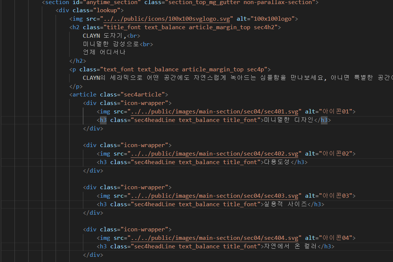Click the text '미니멀한 디자인'
The width and height of the screenshot is (393, 262).
[x=289, y=120]
